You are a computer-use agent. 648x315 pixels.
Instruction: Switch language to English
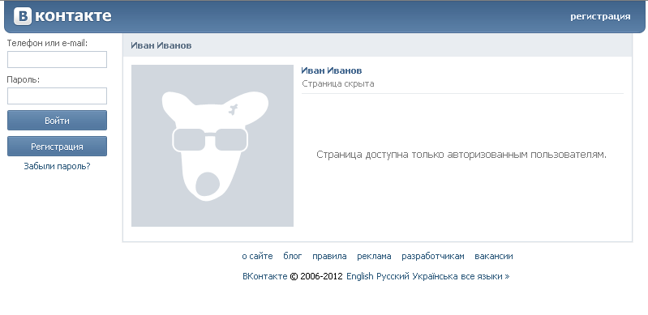[x=359, y=276]
